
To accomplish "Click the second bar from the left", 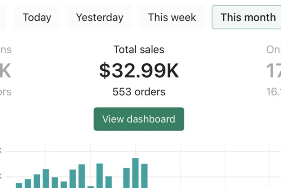I will (x=28, y=183).
